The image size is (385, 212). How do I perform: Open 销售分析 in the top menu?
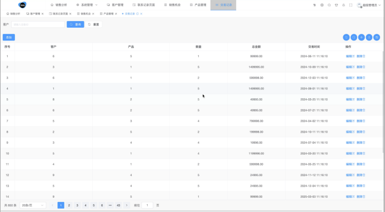point(59,5)
